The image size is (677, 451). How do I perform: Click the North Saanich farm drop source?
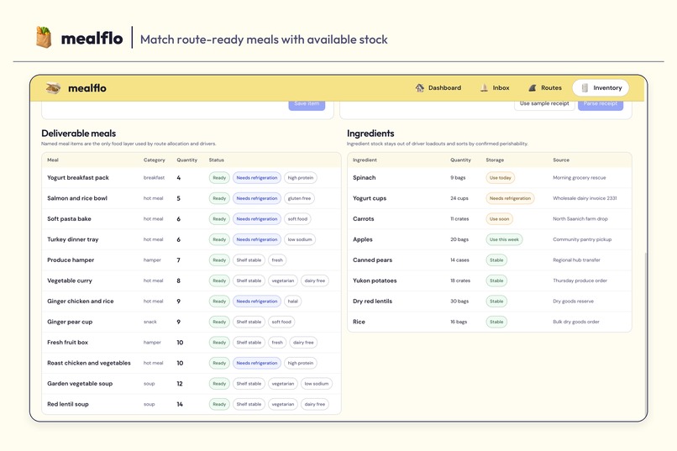coord(580,219)
